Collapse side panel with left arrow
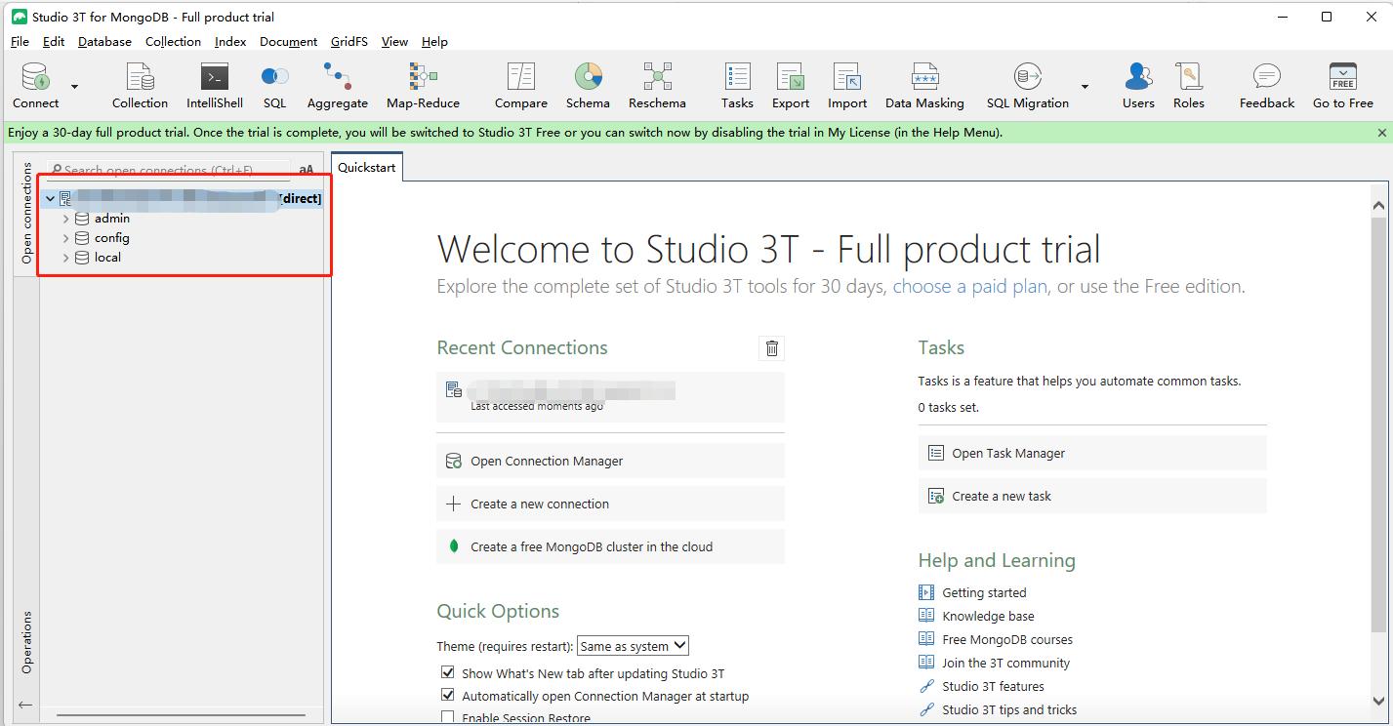Screen dimensions: 1393x726 pos(25,705)
